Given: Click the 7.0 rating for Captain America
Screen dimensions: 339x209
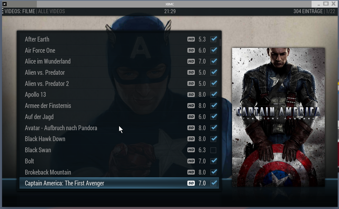Looking at the screenshot, I should (x=202, y=183).
